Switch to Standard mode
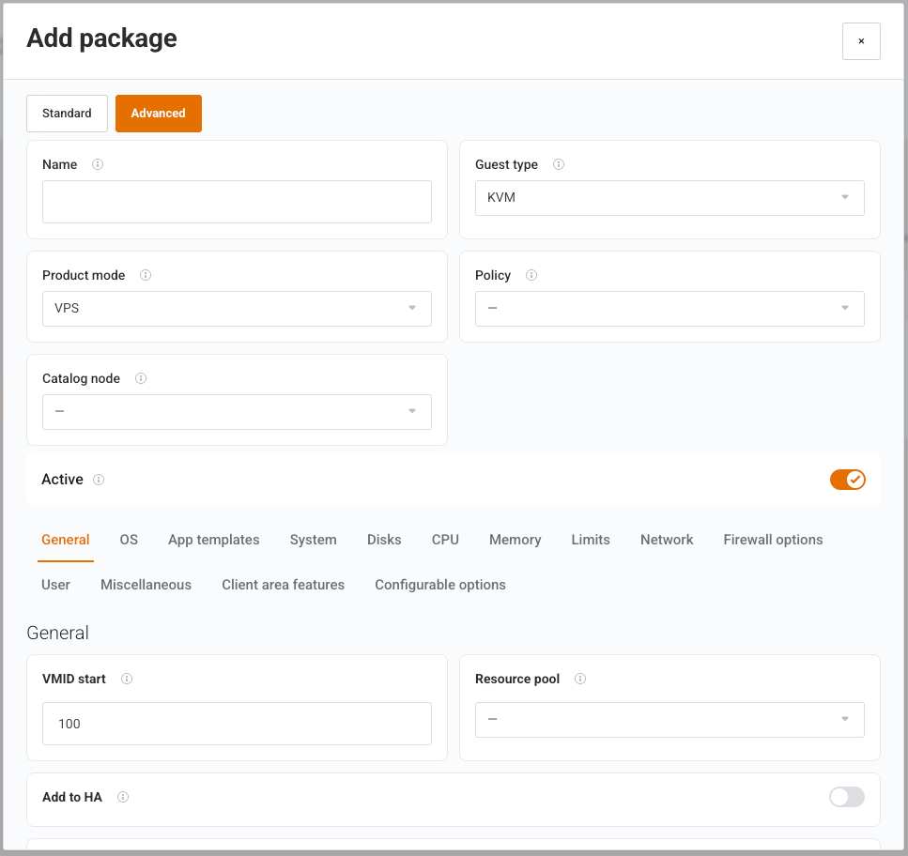This screenshot has height=856, width=908. 68,114
